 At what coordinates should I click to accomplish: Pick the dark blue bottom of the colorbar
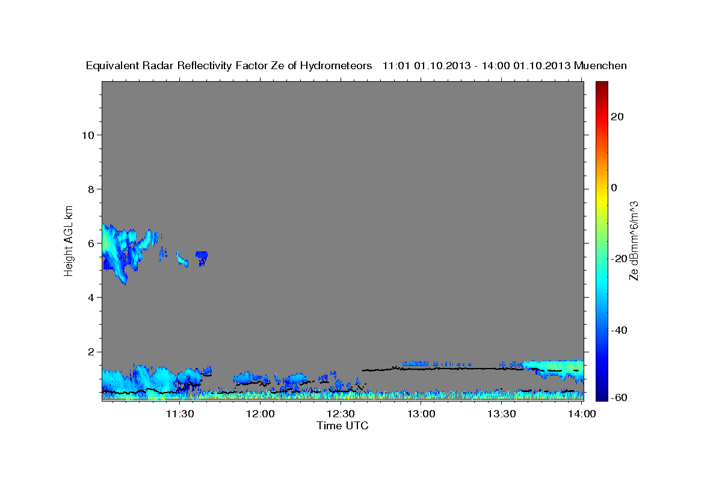601,396
